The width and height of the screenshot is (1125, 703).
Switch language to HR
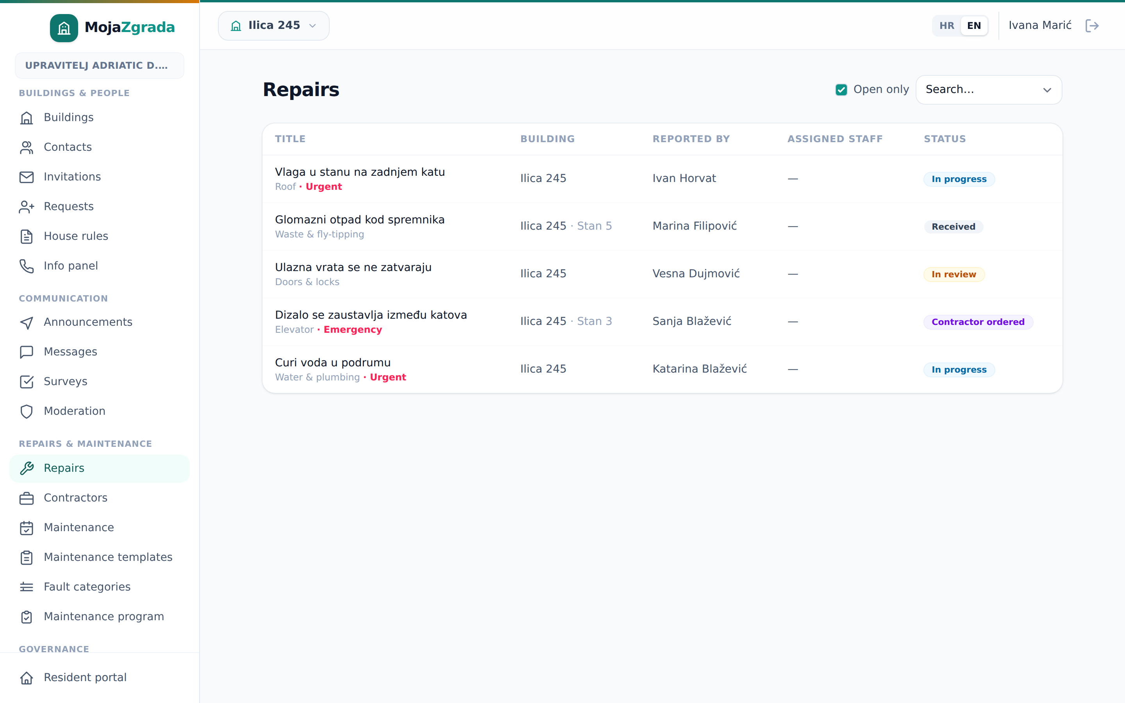946,25
